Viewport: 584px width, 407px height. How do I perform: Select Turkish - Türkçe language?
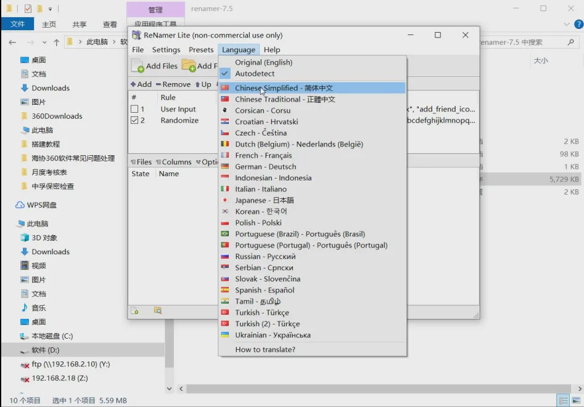[312, 312]
